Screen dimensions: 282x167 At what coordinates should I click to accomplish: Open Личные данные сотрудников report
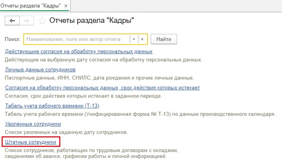pyautogui.click(x=40, y=69)
